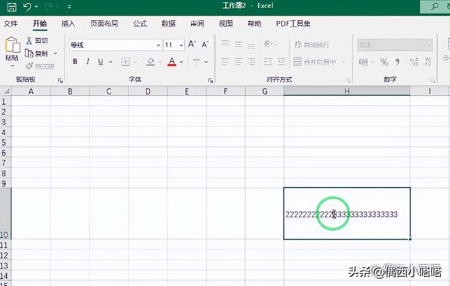This screenshot has width=450, height=286.
Task: Toggle center text alignment
Action: (238, 61)
